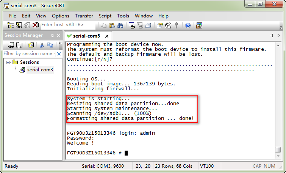The width and height of the screenshot is (286, 173).
Task: Minimize the SecureCRT window
Action: [x=250, y=4]
